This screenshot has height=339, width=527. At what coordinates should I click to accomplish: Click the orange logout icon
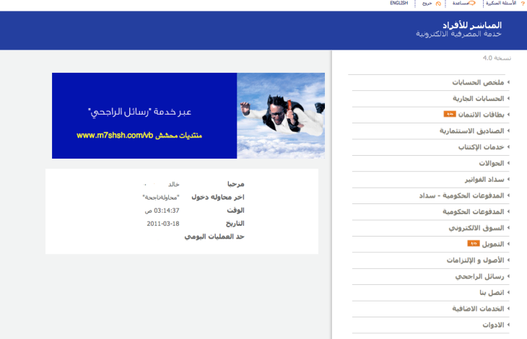(438, 4)
